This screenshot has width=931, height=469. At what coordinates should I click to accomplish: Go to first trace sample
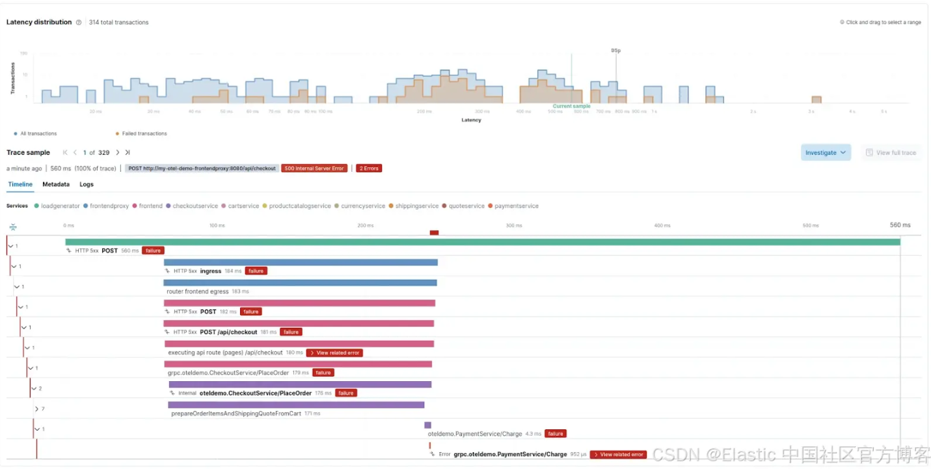[65, 153]
